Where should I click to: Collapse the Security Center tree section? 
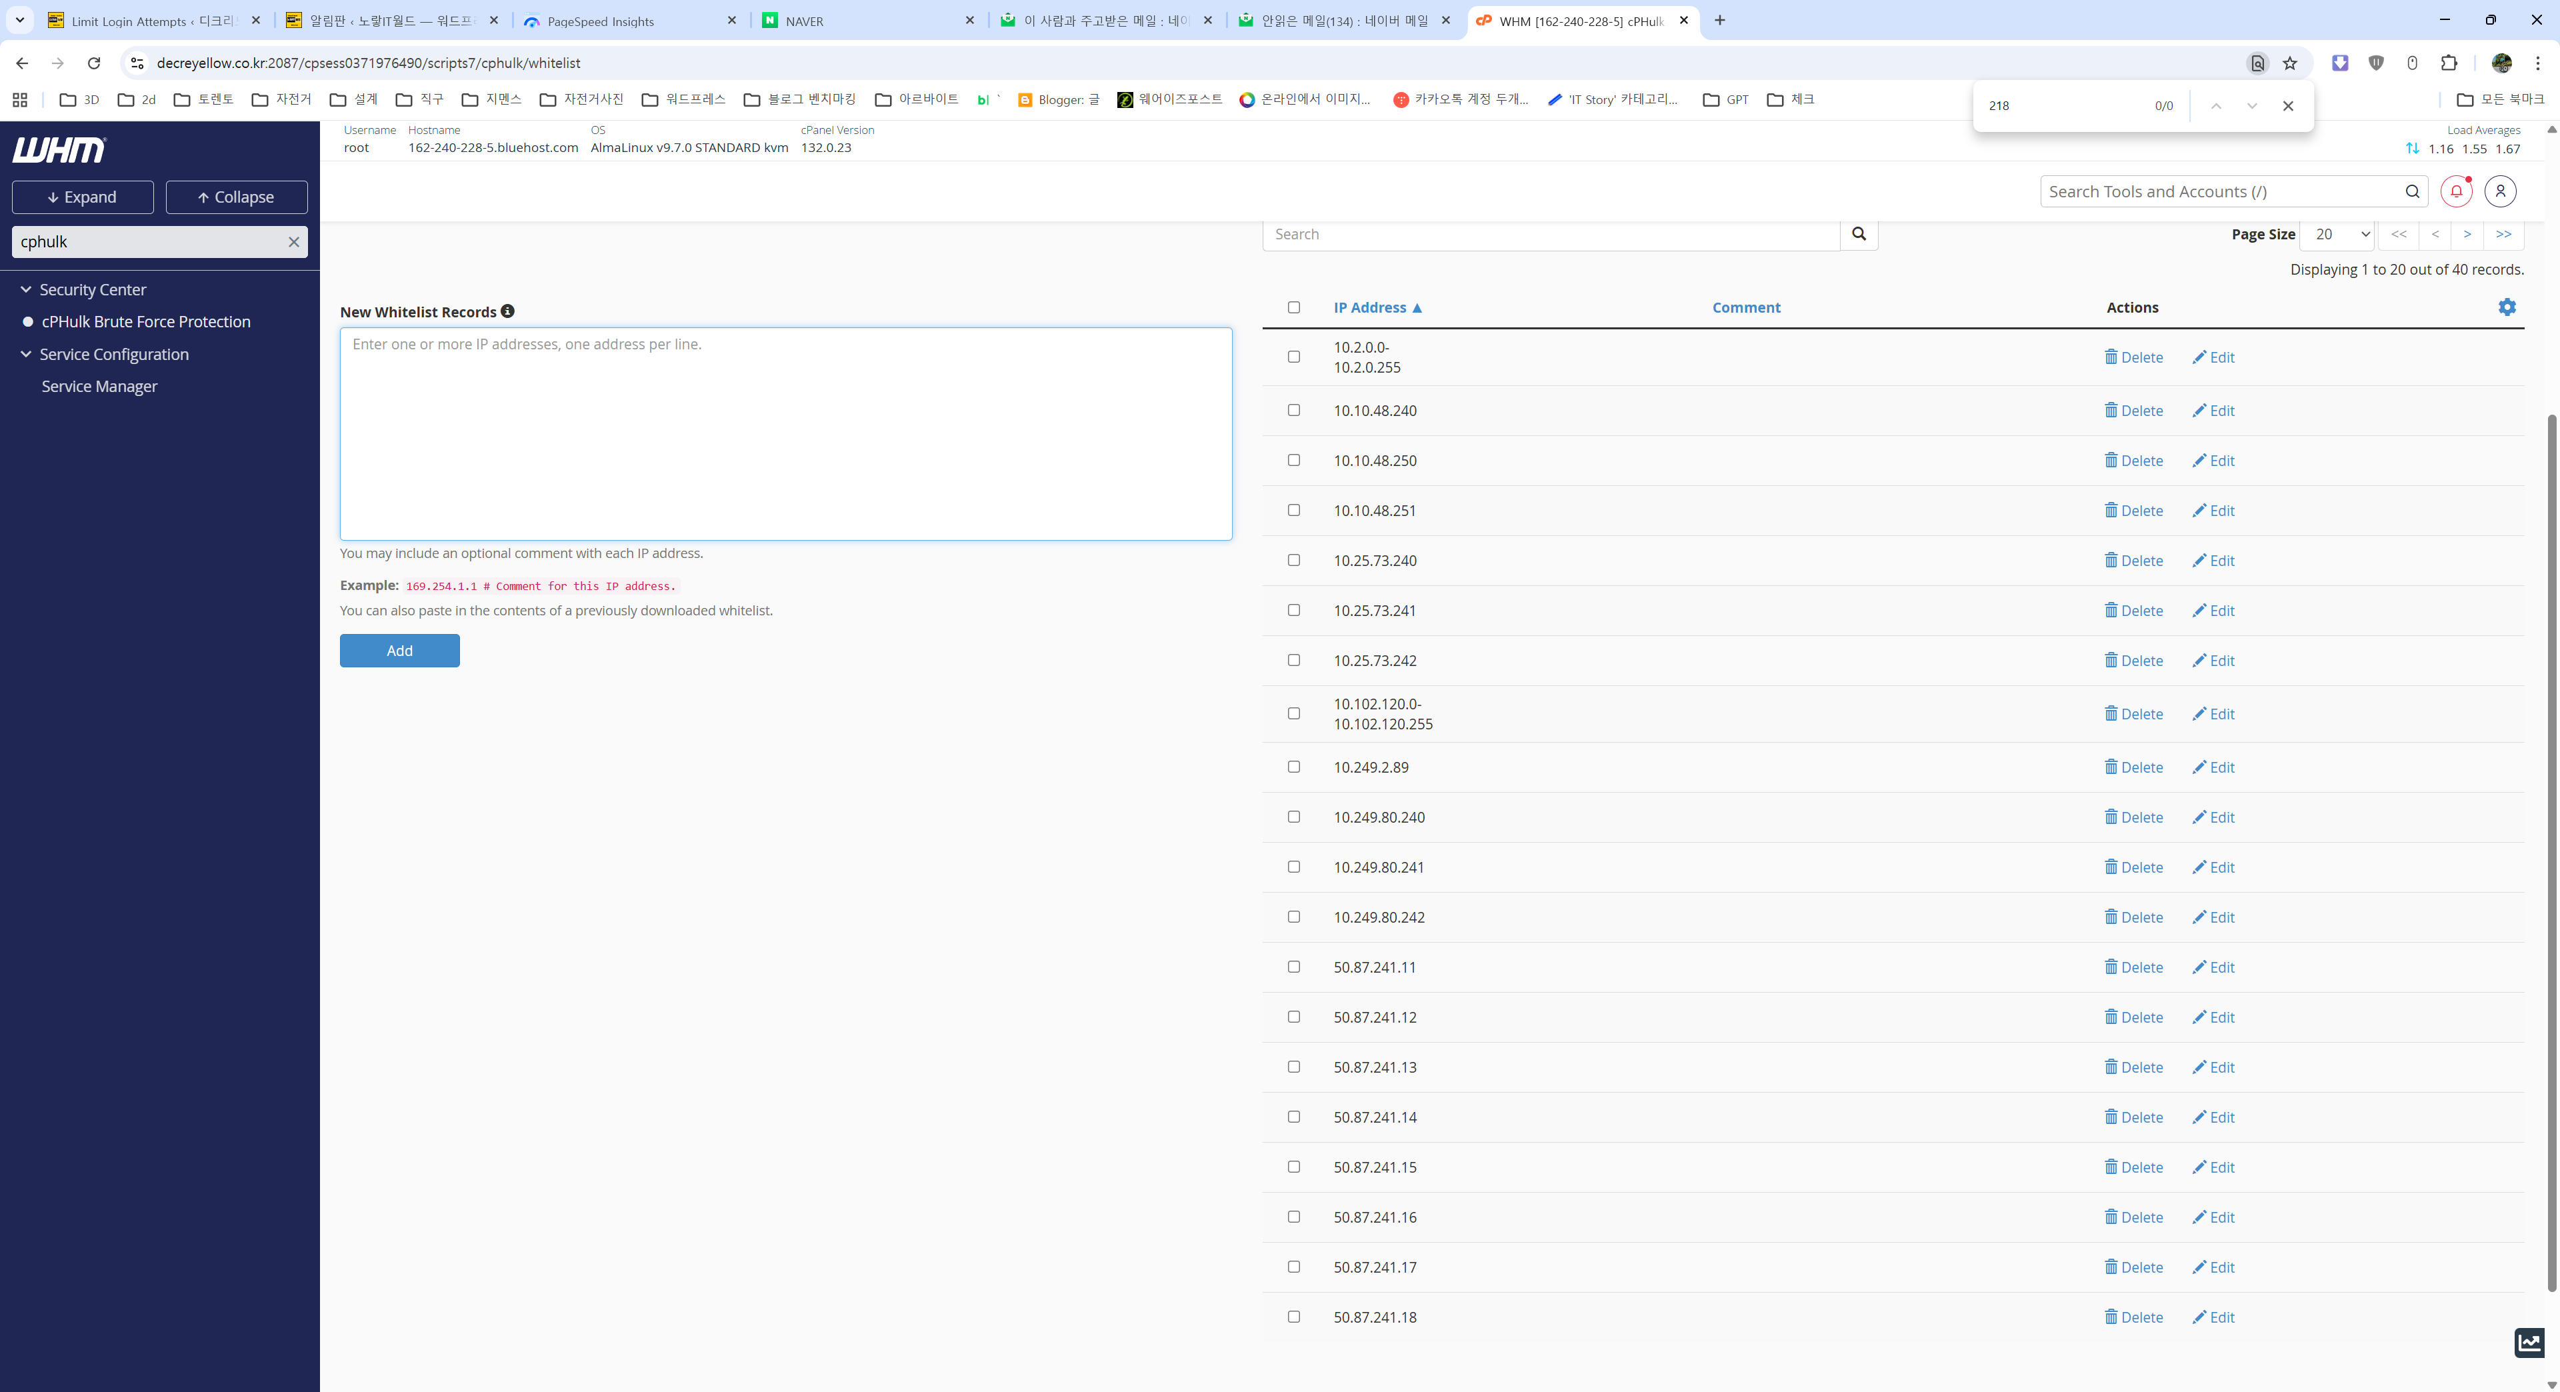click(x=26, y=289)
